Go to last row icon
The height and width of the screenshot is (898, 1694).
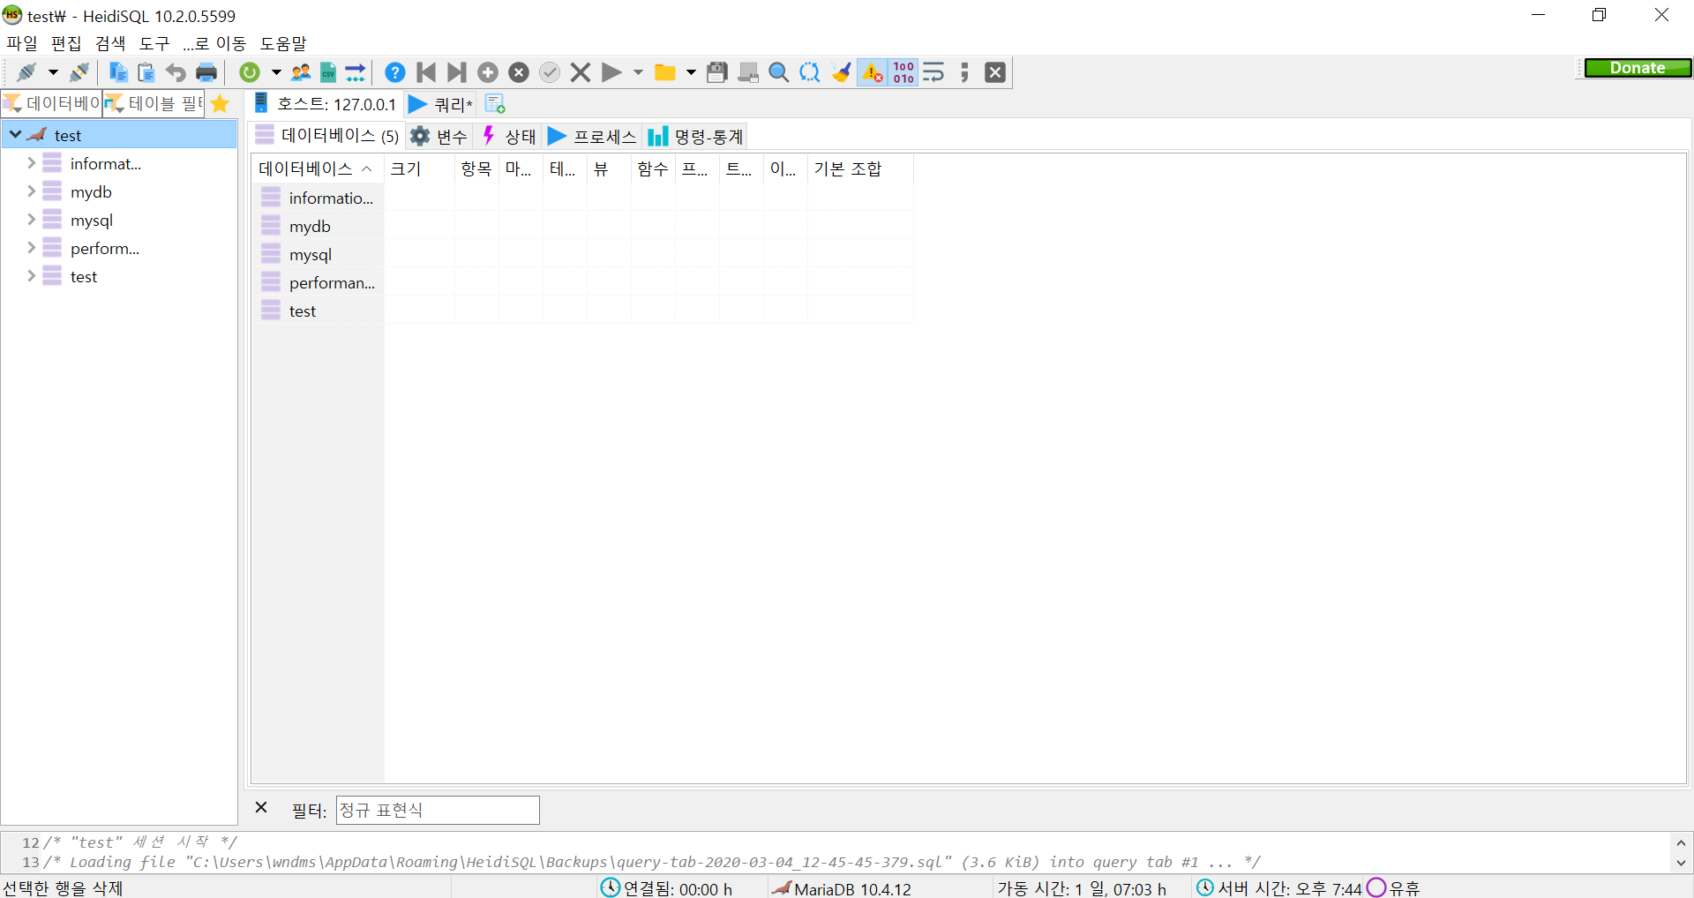pos(456,72)
